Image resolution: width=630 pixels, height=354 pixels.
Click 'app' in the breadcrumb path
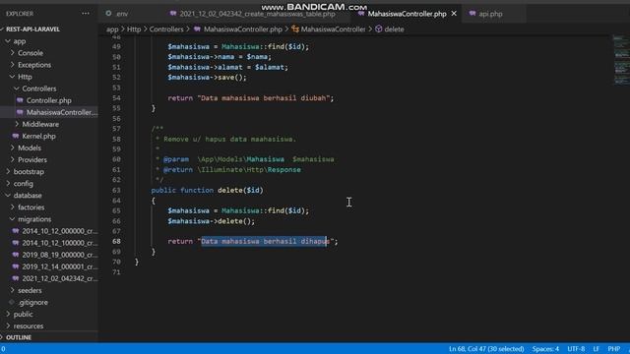tap(112, 29)
